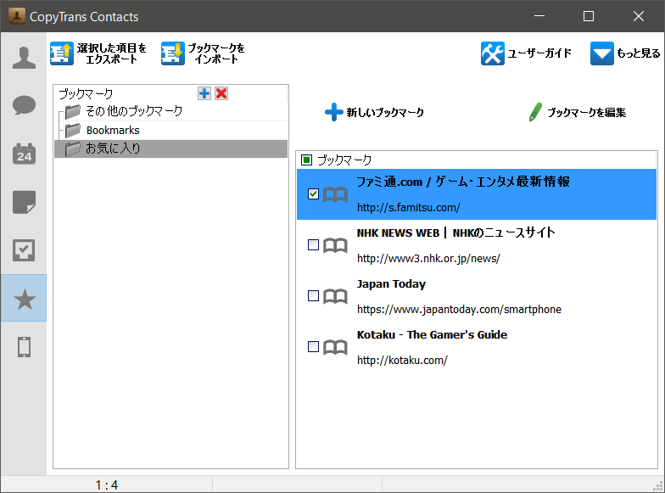Open the Reminders checkmark section in sidebar
Screen dimensions: 665x493
click(x=24, y=250)
